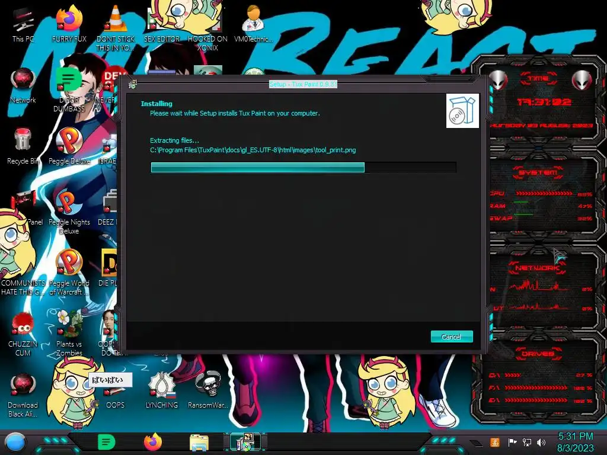Open the VM0Technic desktop icon
607x455 pixels.
click(x=253, y=24)
